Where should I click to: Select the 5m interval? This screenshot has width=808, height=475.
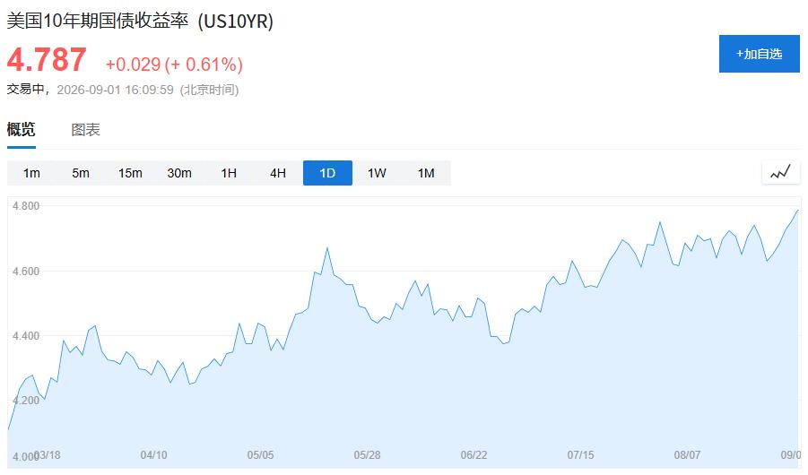pos(81,173)
